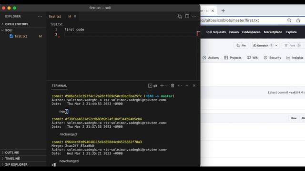This screenshot has width=305, height=171.
Task: Click the master branch label in terminal
Action: coord(166,96)
